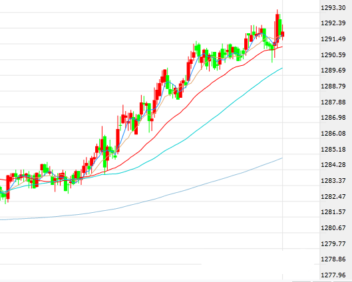
Task: Click the 1283.37 price axis label
Action: click(x=333, y=181)
